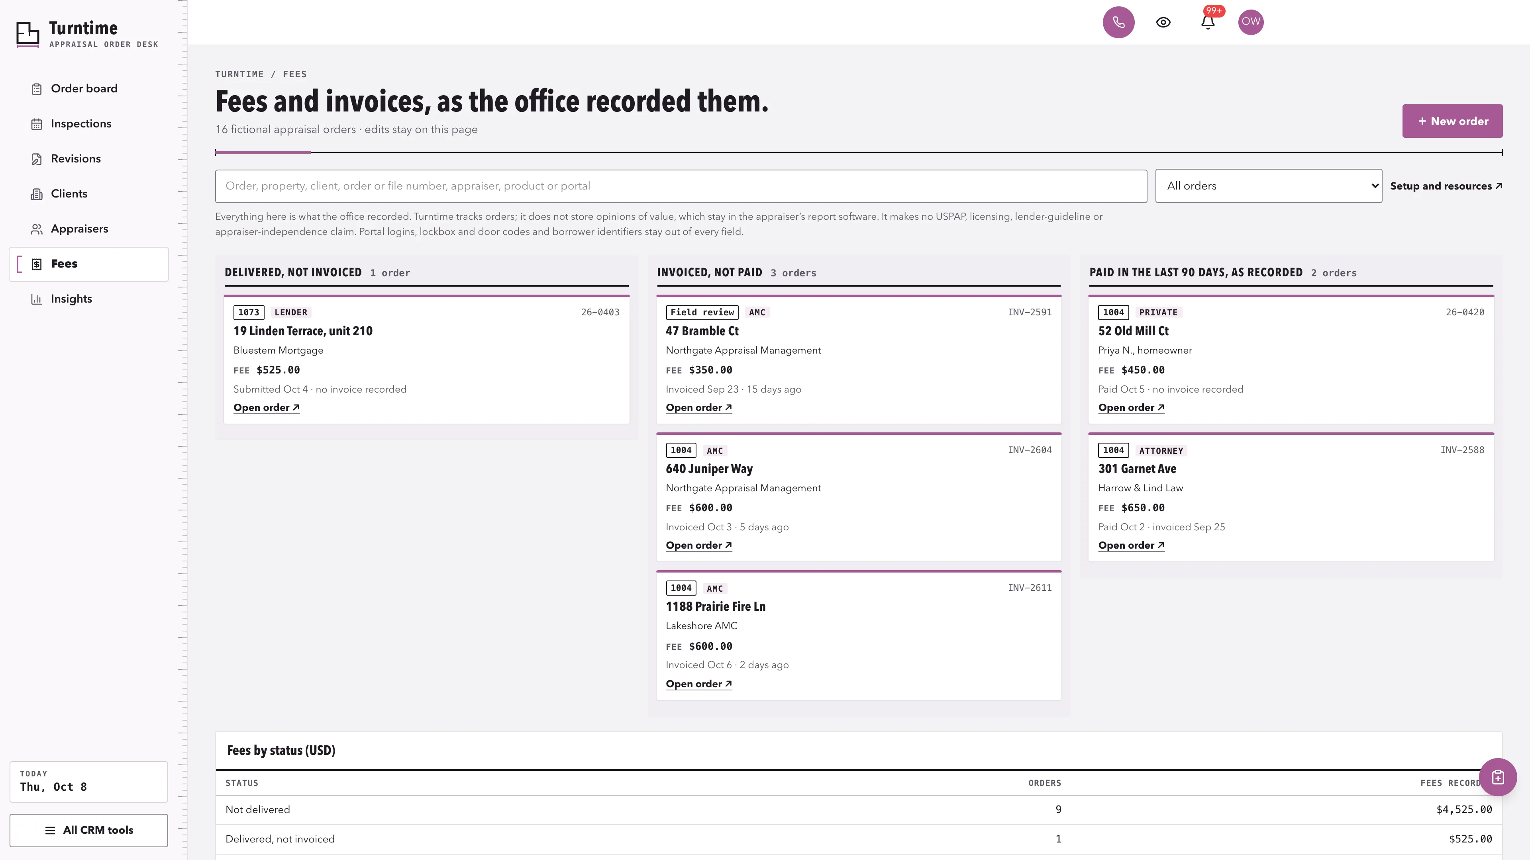Viewport: 1530px width, 860px height.
Task: Click the ATTORNEY badge
Action: tap(1161, 450)
